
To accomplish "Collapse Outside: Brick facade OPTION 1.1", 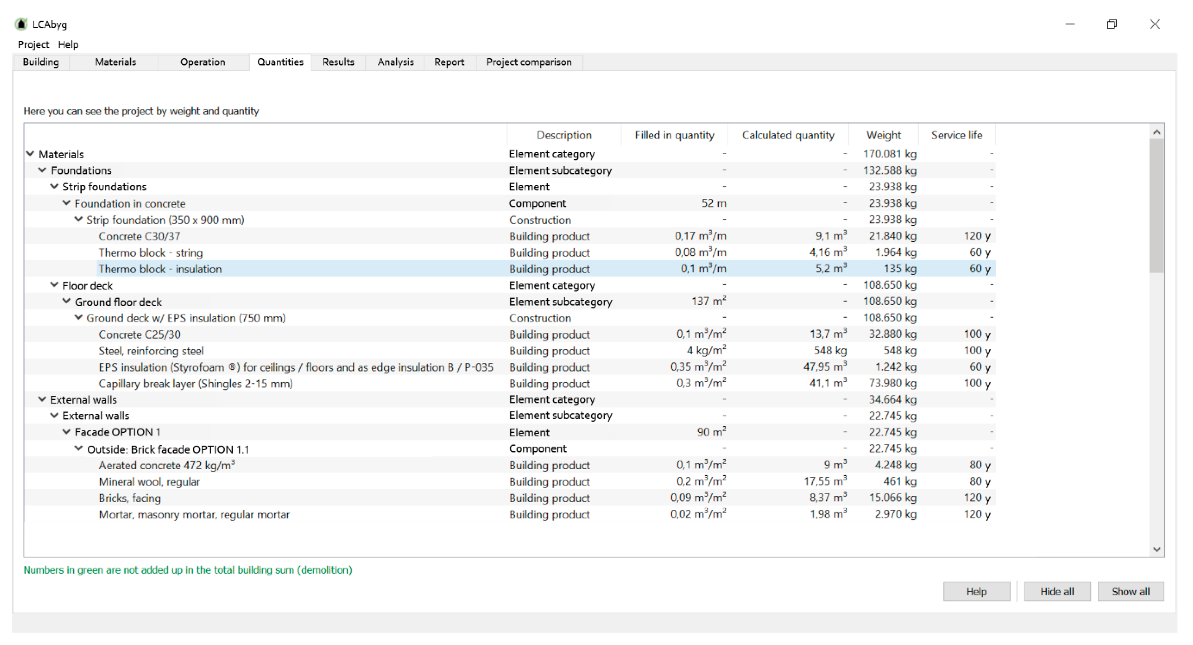I will 78,448.
